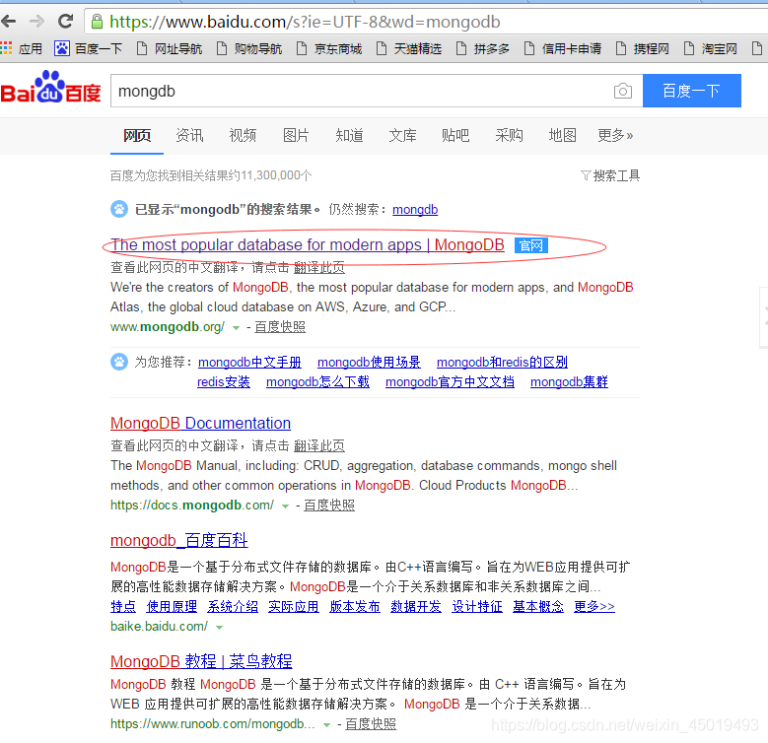Open the mongodb_百度百科 result

coord(178,540)
